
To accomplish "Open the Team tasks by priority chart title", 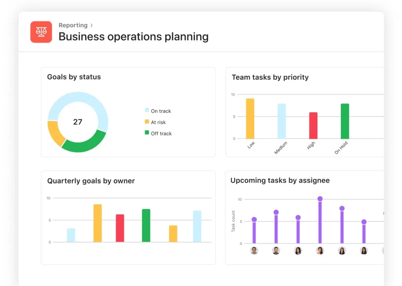I will coord(270,77).
